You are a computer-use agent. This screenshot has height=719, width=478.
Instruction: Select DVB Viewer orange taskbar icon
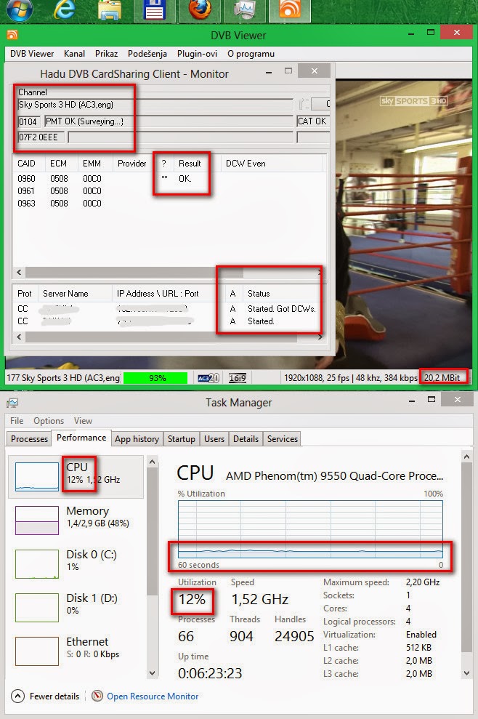[290, 10]
